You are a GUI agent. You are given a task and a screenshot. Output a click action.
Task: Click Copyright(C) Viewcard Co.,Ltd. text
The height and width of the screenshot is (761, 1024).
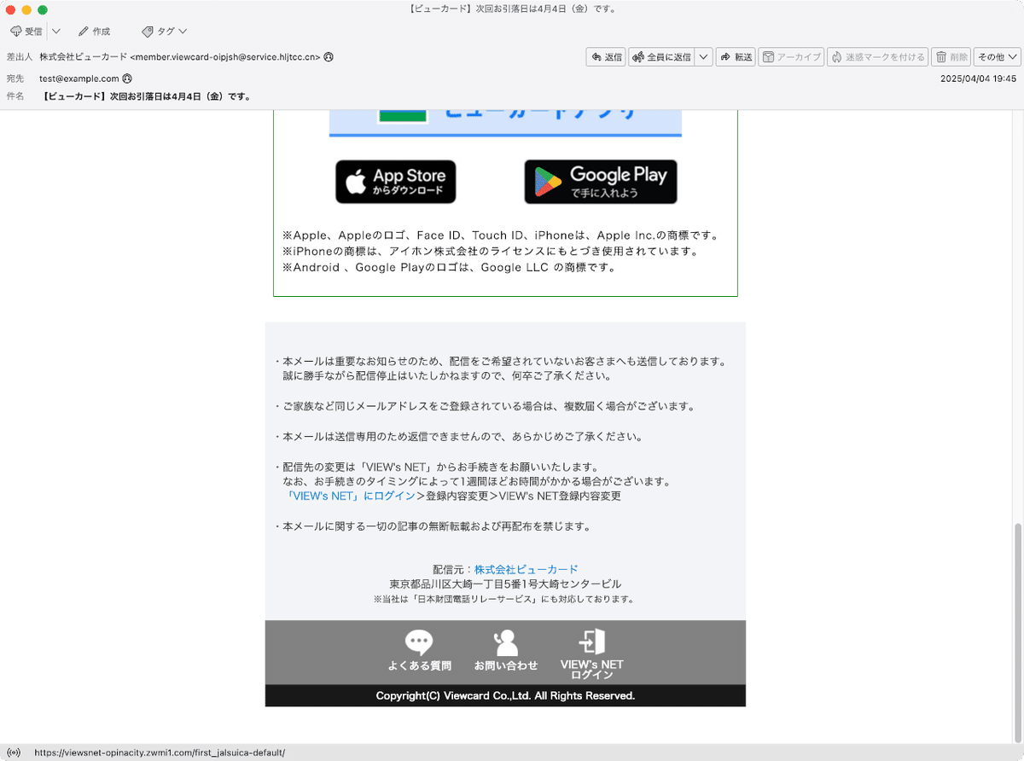click(505, 695)
